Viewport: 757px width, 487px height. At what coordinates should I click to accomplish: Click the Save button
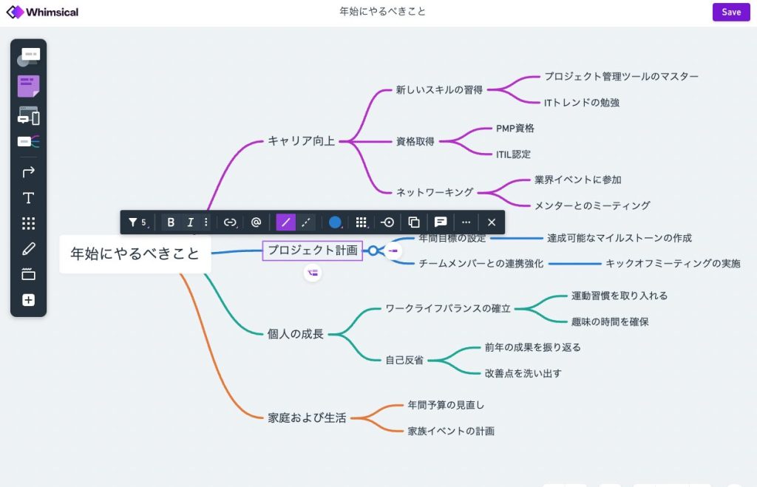pos(730,12)
